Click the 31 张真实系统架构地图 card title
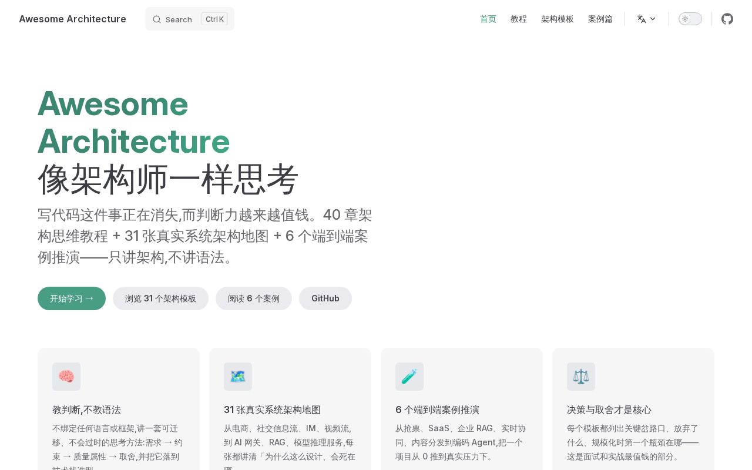 tap(272, 409)
